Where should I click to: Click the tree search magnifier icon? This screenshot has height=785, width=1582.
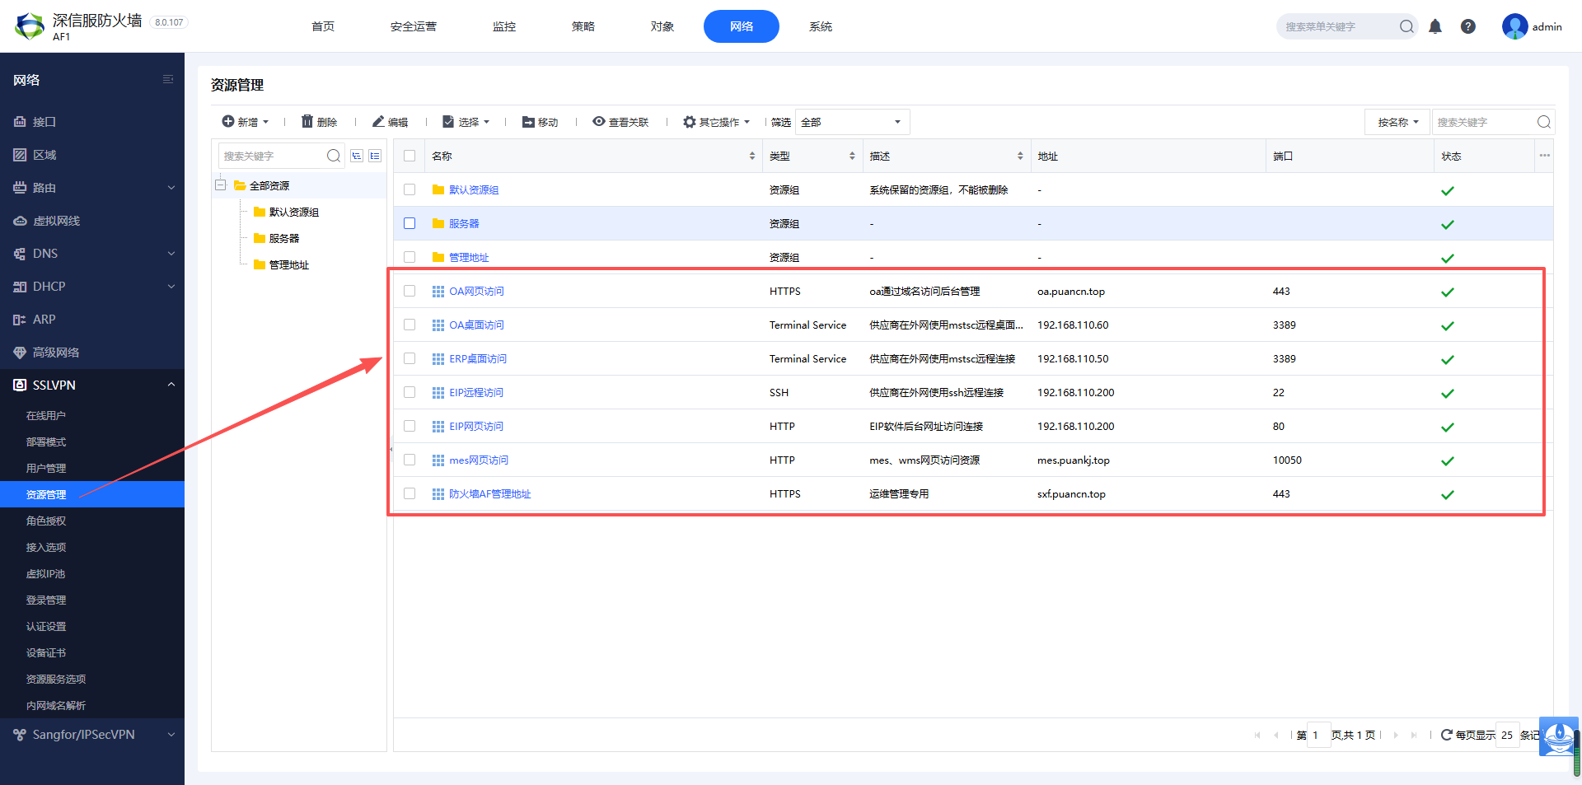334,156
